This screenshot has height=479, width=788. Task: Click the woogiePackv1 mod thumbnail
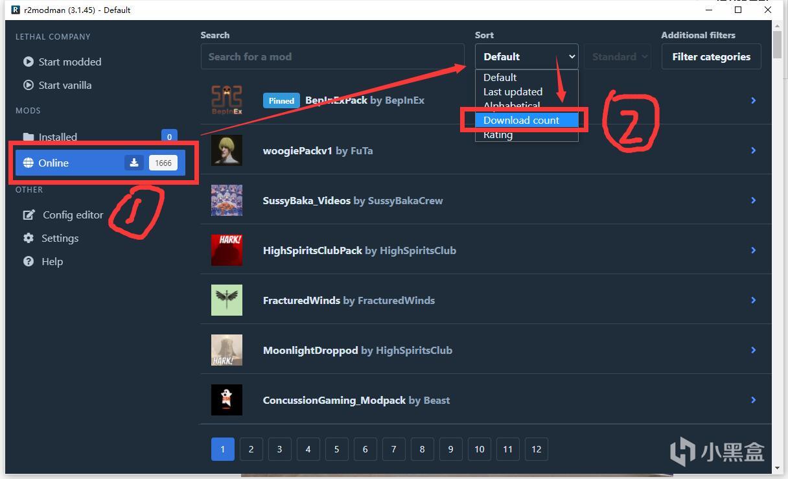(227, 150)
